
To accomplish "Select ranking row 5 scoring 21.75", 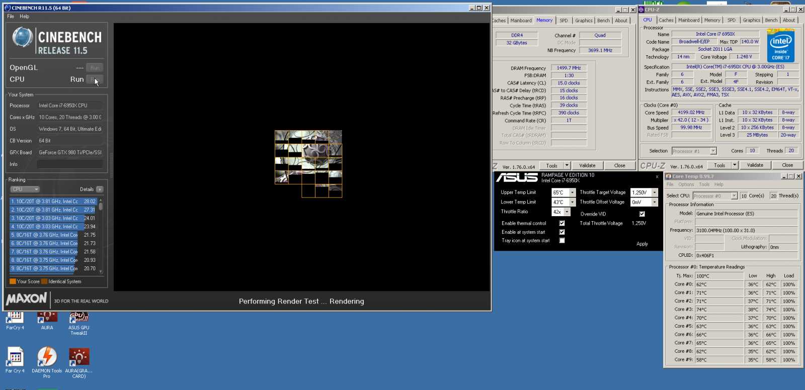I will click(x=53, y=235).
